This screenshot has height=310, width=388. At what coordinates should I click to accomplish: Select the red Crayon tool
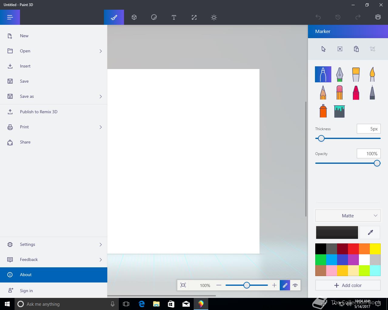356,92
